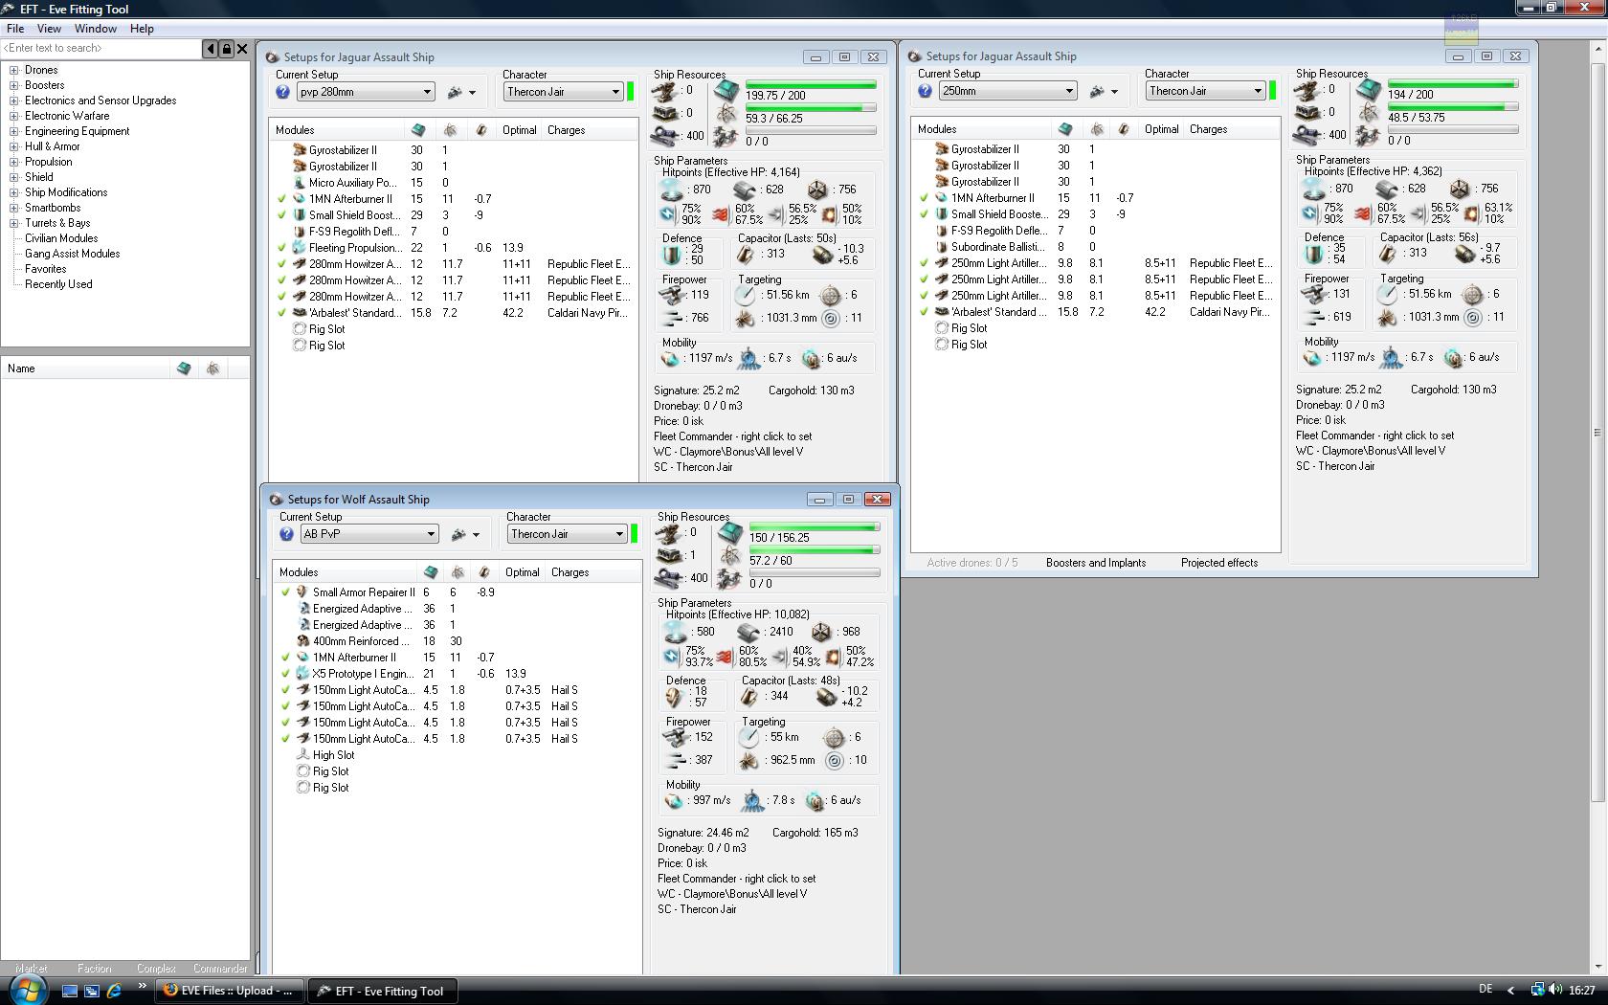The height and width of the screenshot is (1005, 1608).
Task: Expand the Turrets & Bays category
Action: [x=14, y=223]
